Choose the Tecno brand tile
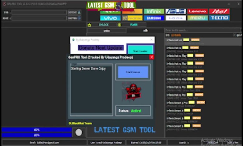The height and width of the screenshot is (146, 243). click(219, 18)
